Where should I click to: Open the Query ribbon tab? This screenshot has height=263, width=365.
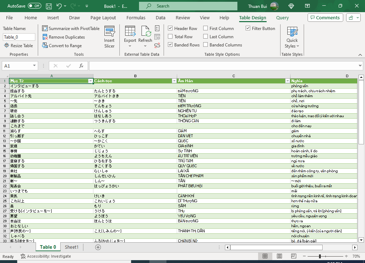click(282, 18)
